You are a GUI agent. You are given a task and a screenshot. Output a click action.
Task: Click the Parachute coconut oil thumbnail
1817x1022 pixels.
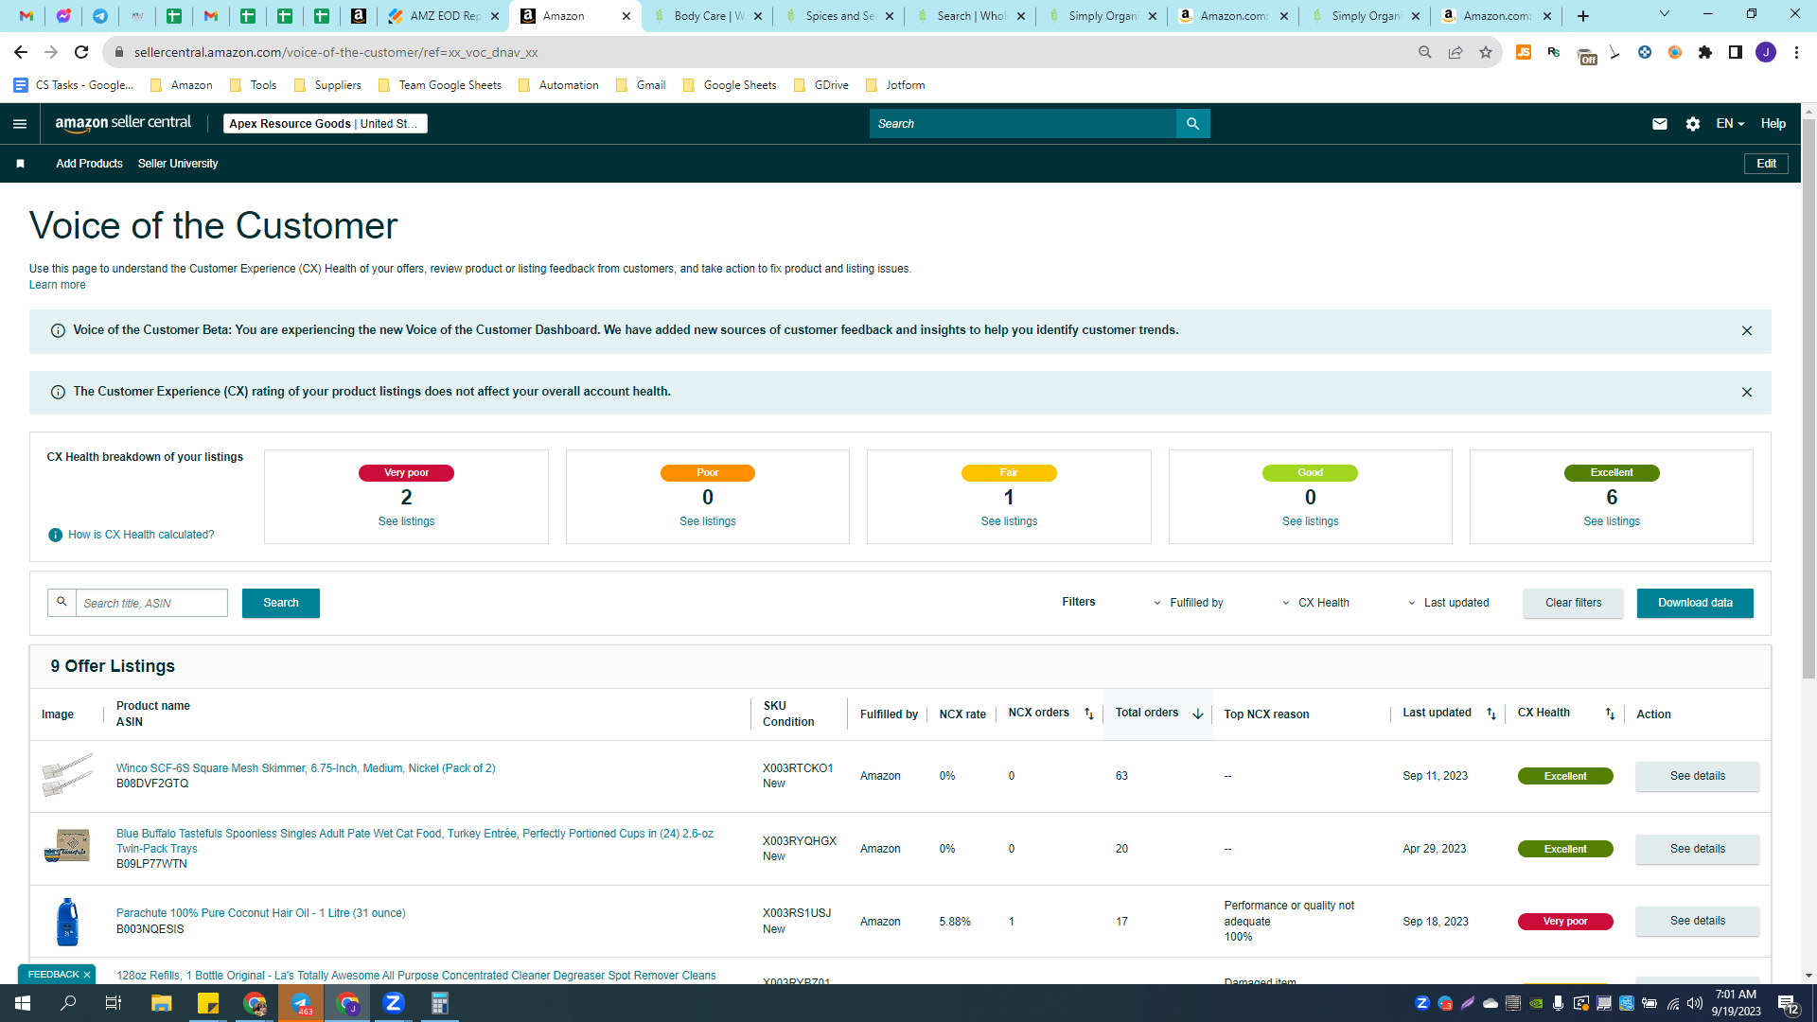point(67,922)
